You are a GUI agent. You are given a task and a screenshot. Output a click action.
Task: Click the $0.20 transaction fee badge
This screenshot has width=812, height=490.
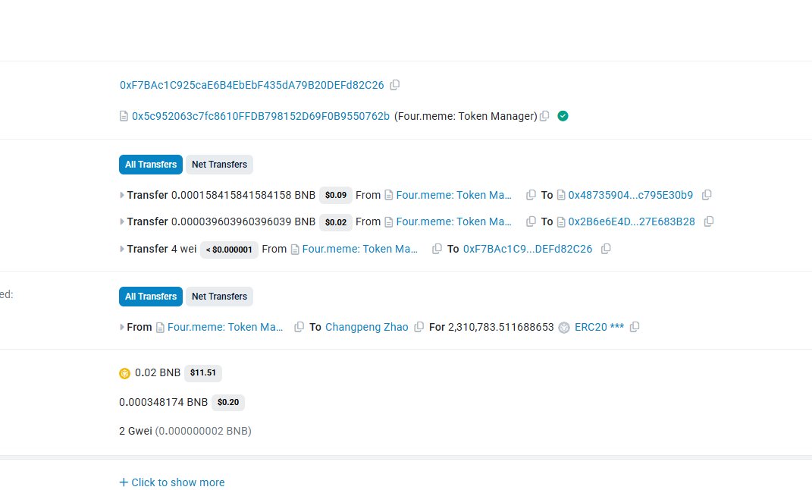228,403
